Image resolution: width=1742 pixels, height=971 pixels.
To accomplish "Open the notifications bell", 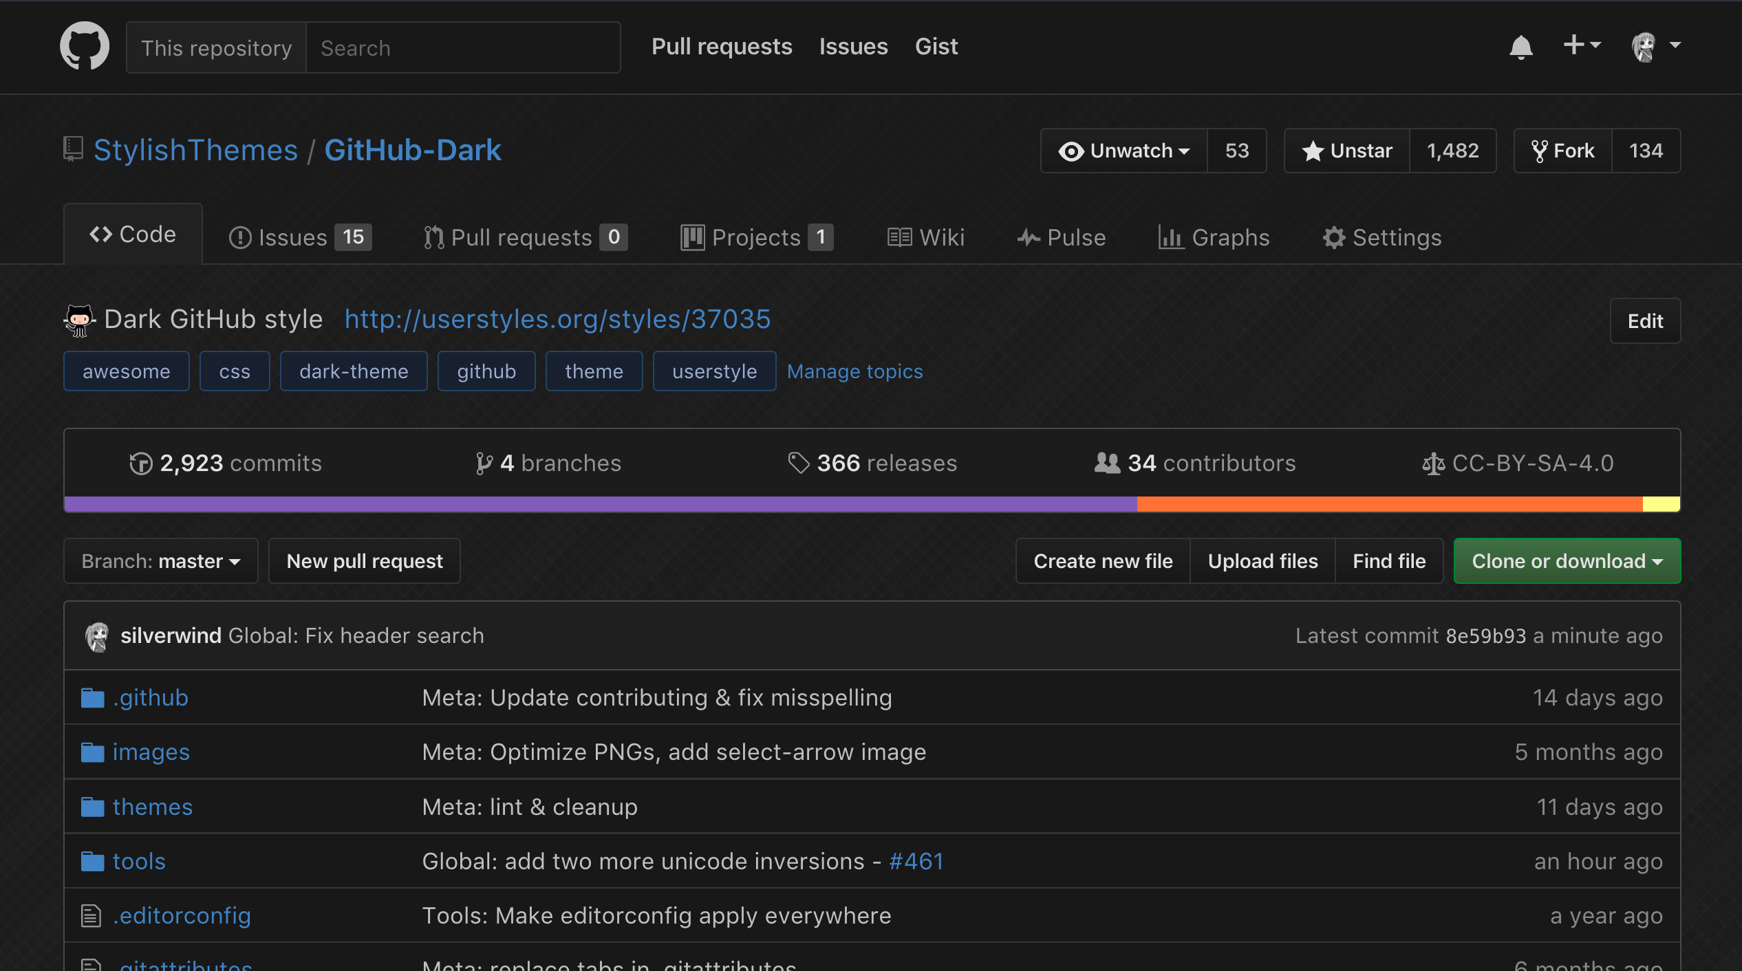I will click(1520, 47).
